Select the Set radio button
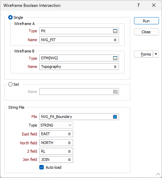 [10, 84]
